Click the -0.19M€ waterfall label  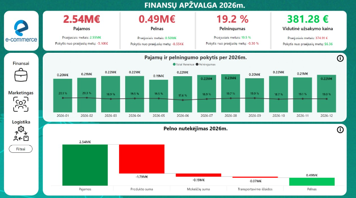pyautogui.click(x=198, y=180)
